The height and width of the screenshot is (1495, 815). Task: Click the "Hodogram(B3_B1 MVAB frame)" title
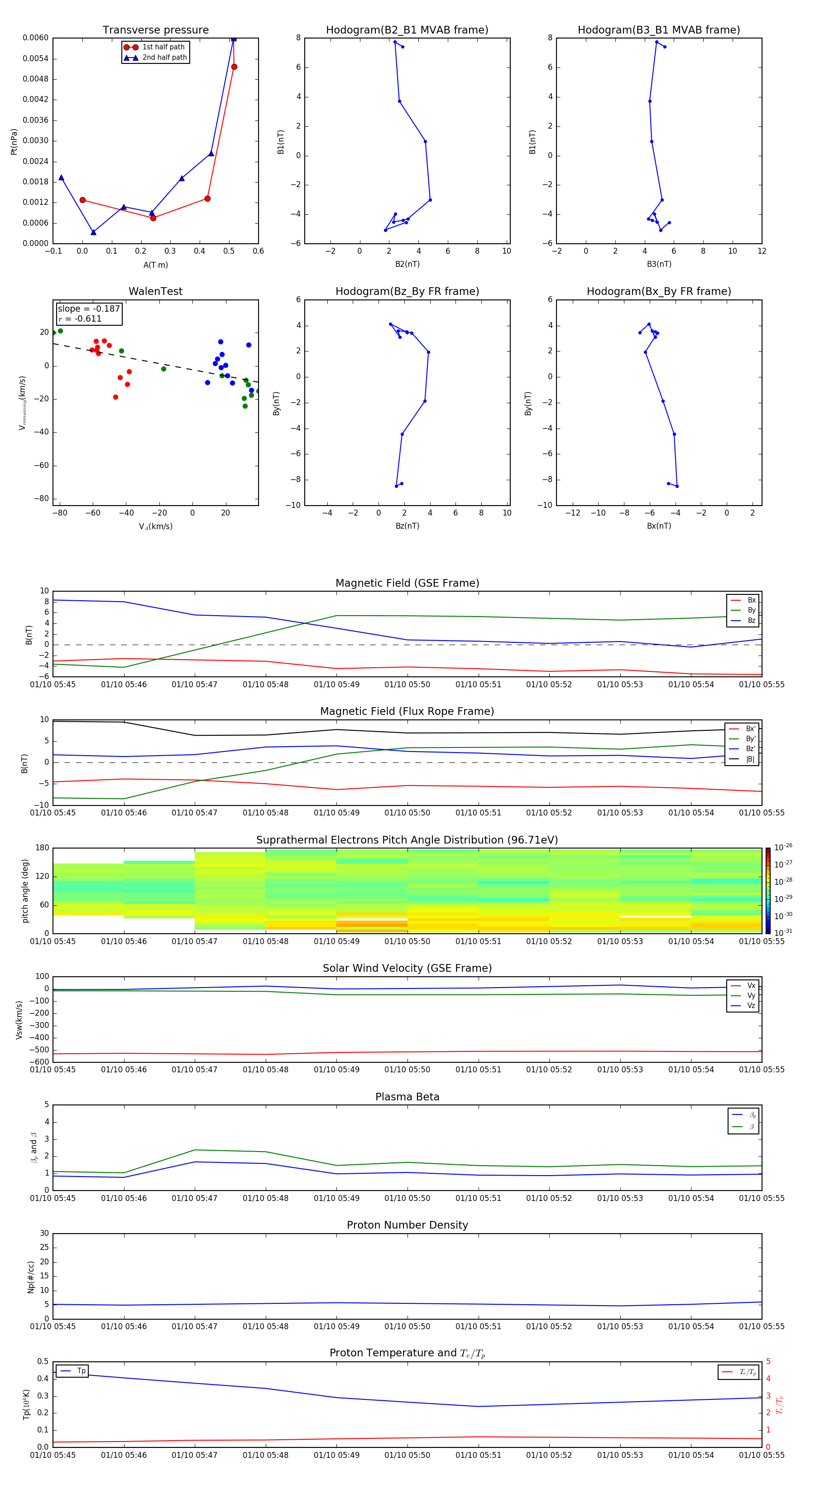point(659,30)
